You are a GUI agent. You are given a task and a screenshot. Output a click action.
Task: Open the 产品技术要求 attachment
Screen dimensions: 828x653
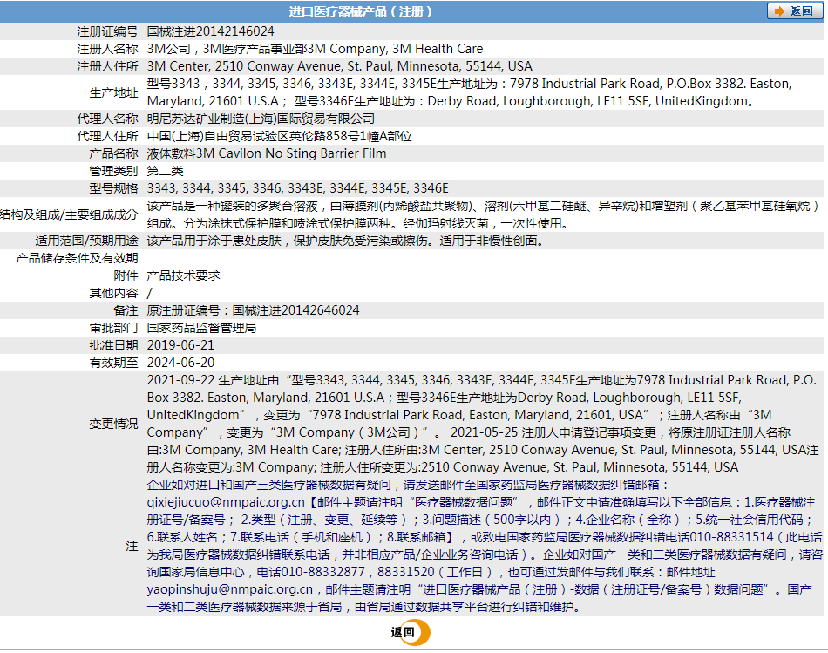pos(183,275)
